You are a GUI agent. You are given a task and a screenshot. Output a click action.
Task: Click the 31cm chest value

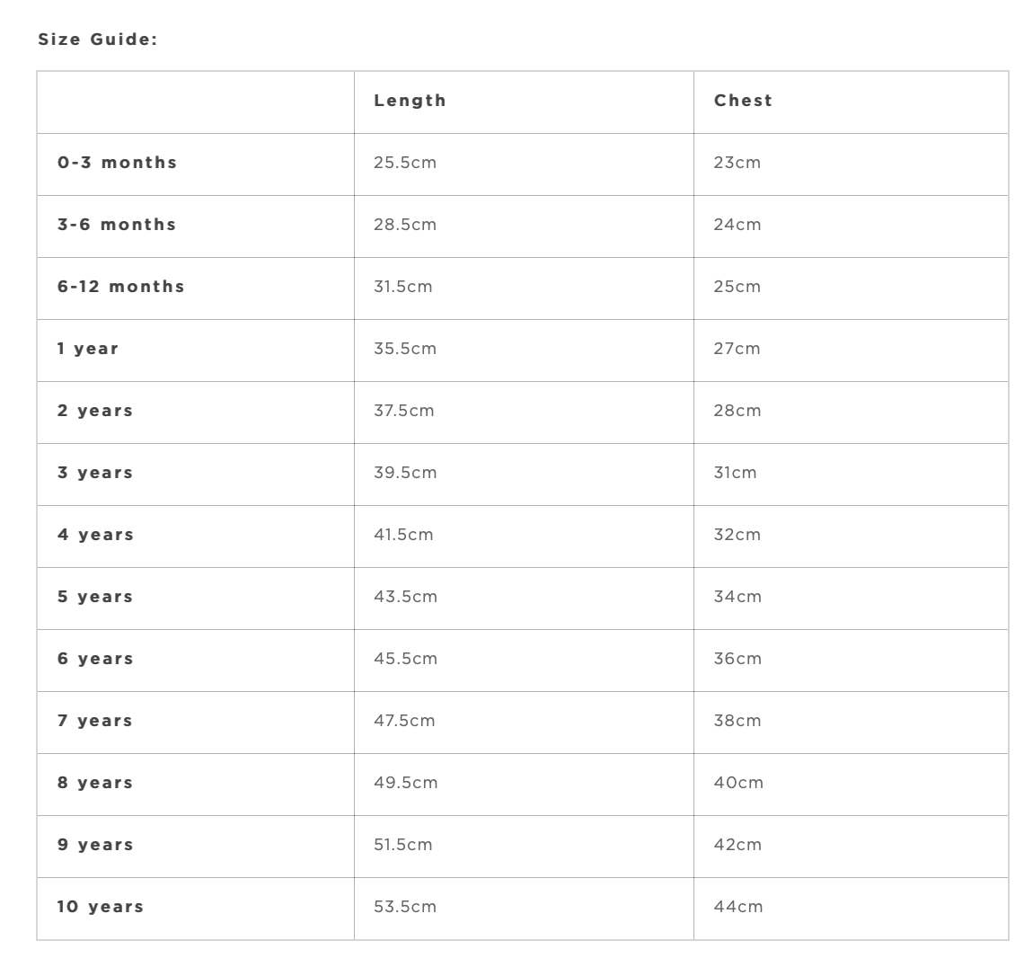tap(735, 473)
